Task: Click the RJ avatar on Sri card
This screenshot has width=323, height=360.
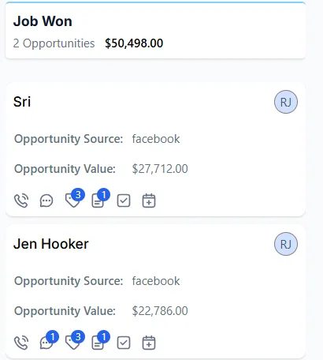Action: click(x=286, y=102)
